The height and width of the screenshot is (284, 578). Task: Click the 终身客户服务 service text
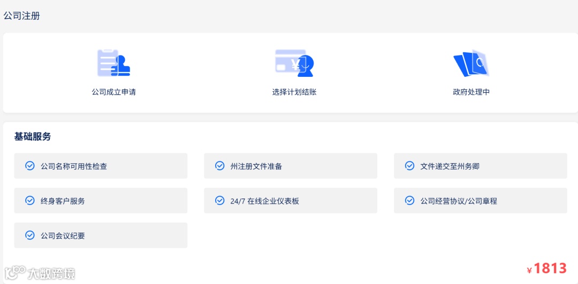tap(63, 201)
